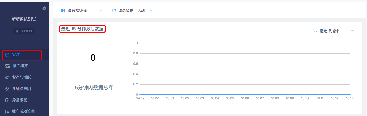The width and height of the screenshot is (367, 116).
Task: Open the 推广概览 menu item
Action: pyautogui.click(x=20, y=66)
